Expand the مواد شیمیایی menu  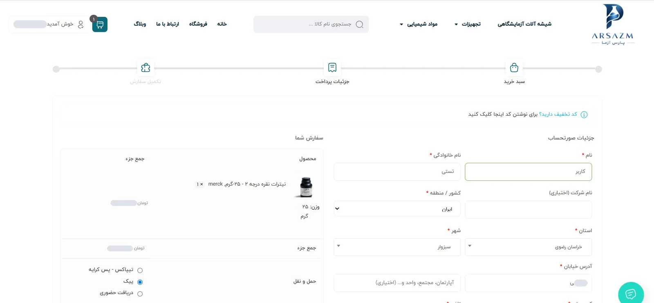(x=419, y=24)
